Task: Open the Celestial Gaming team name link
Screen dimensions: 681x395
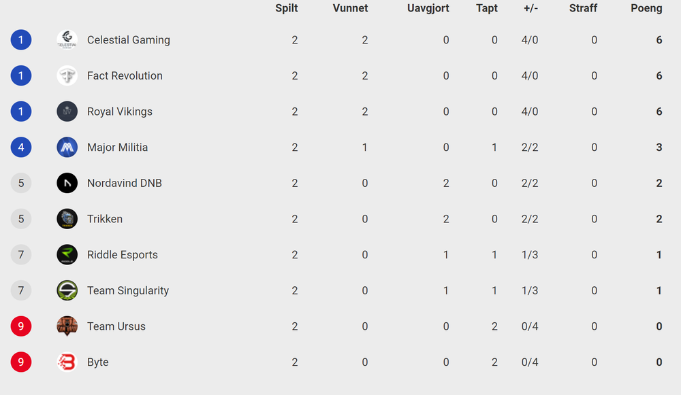Action: coord(129,40)
